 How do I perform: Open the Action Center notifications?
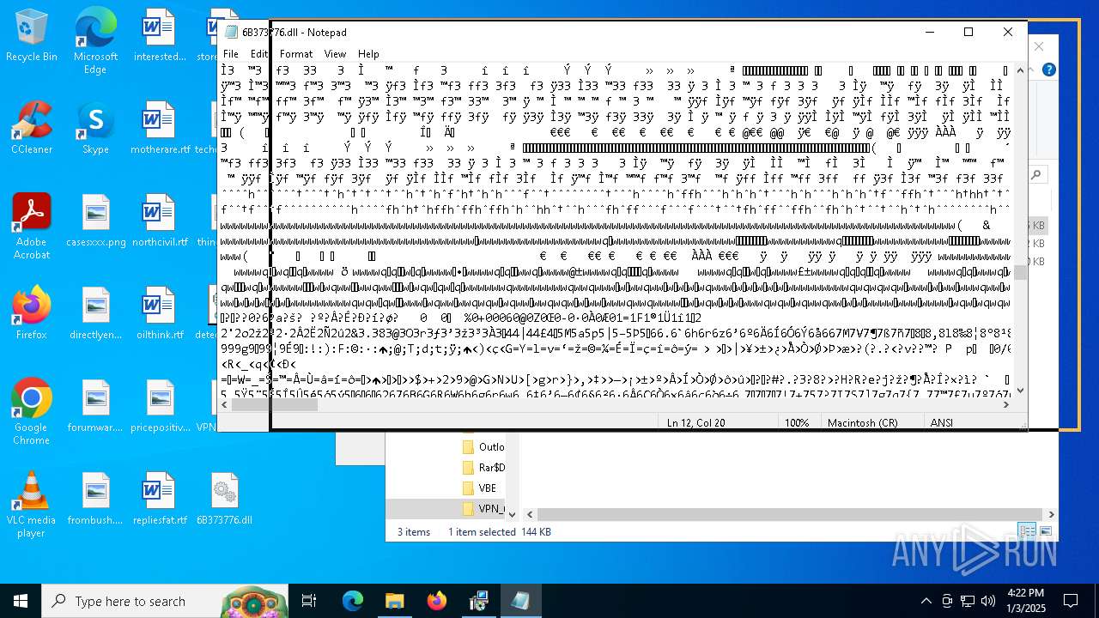pyautogui.click(x=1071, y=601)
